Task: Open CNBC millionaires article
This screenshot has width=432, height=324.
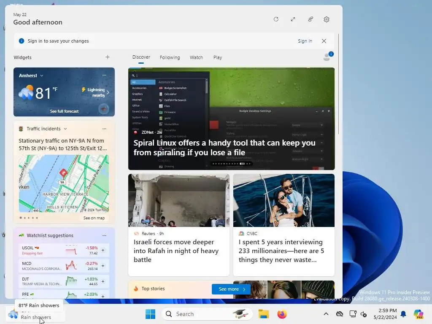Action: tap(284, 225)
